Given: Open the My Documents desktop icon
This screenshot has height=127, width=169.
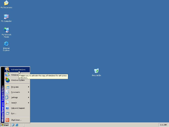Looking at the screenshot, I should pos(6,5).
